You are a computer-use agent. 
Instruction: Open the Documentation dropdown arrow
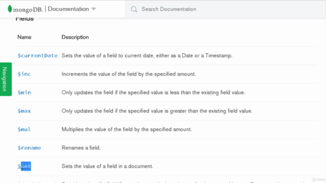tap(94, 9)
